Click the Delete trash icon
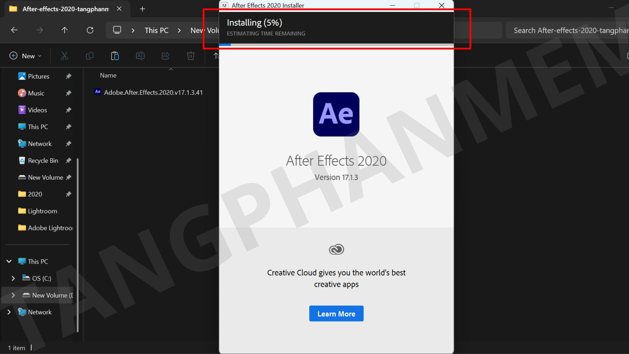 point(191,56)
